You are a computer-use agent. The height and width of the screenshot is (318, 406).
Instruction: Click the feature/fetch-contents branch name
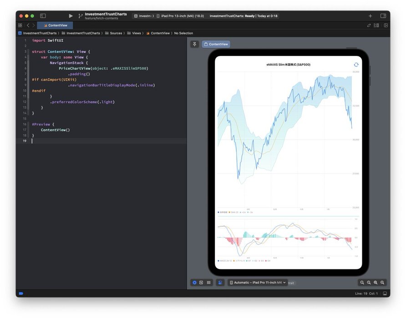pyautogui.click(x=101, y=18)
